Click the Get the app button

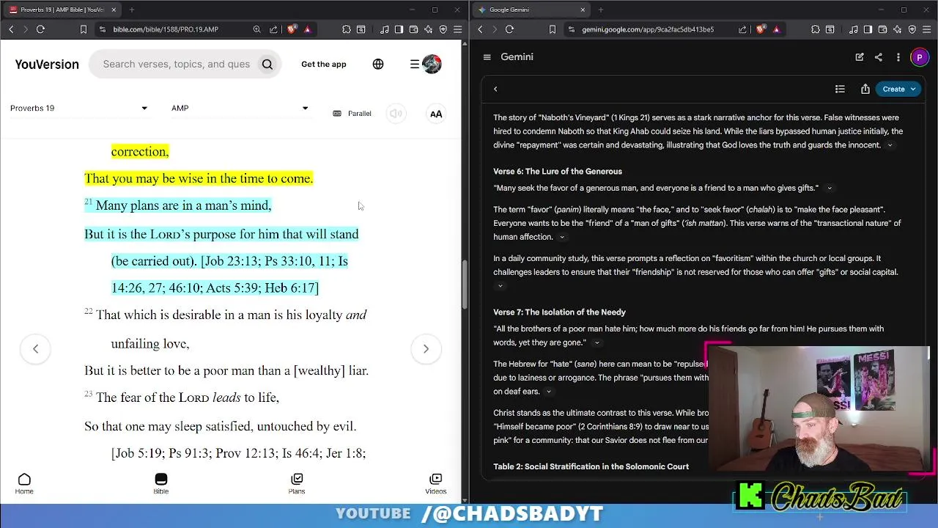[324, 65]
